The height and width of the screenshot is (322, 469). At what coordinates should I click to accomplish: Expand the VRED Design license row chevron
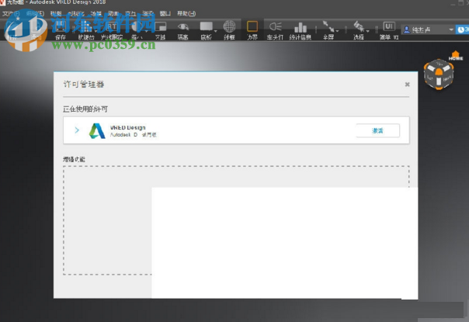(77, 130)
